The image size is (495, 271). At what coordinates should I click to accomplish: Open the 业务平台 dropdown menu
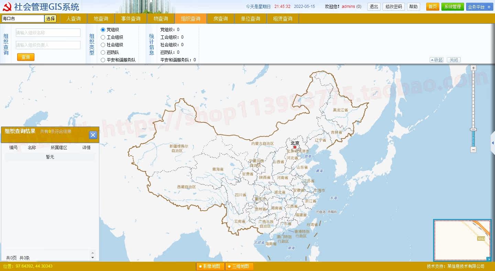point(479,7)
